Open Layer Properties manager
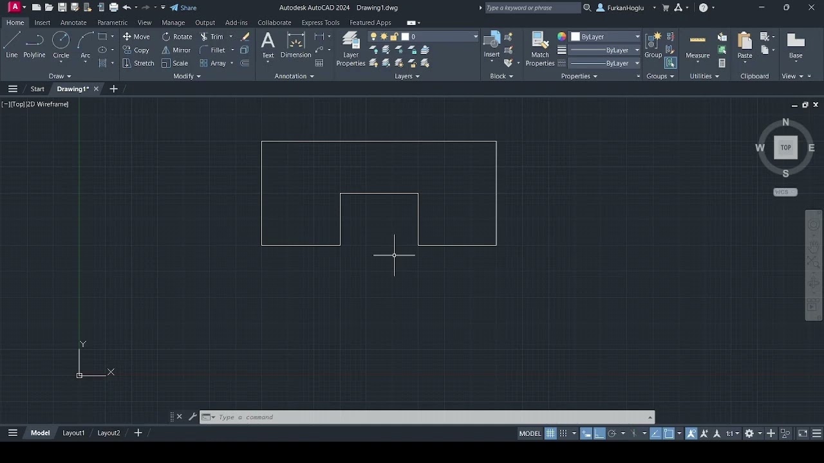824x463 pixels. click(x=351, y=49)
